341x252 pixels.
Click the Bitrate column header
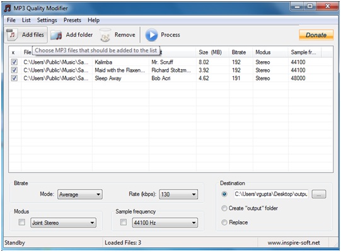click(x=239, y=52)
